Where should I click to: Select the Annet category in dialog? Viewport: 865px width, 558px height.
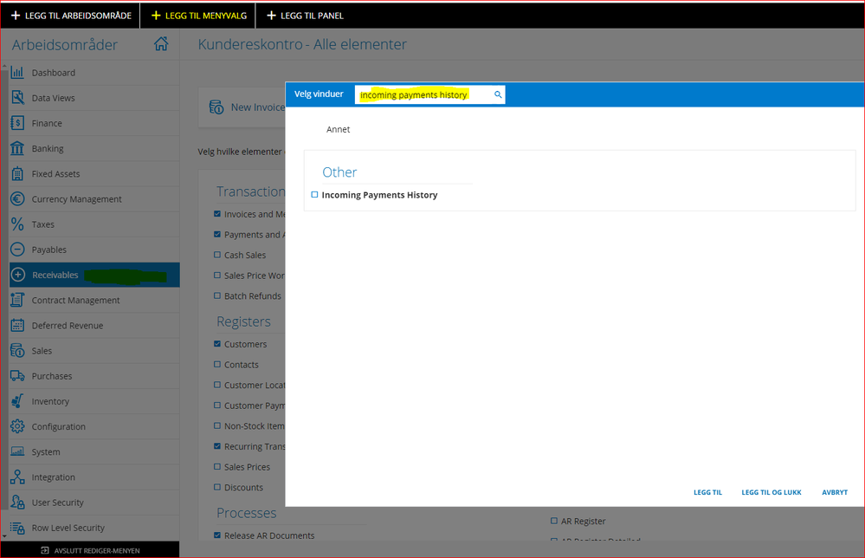point(339,129)
